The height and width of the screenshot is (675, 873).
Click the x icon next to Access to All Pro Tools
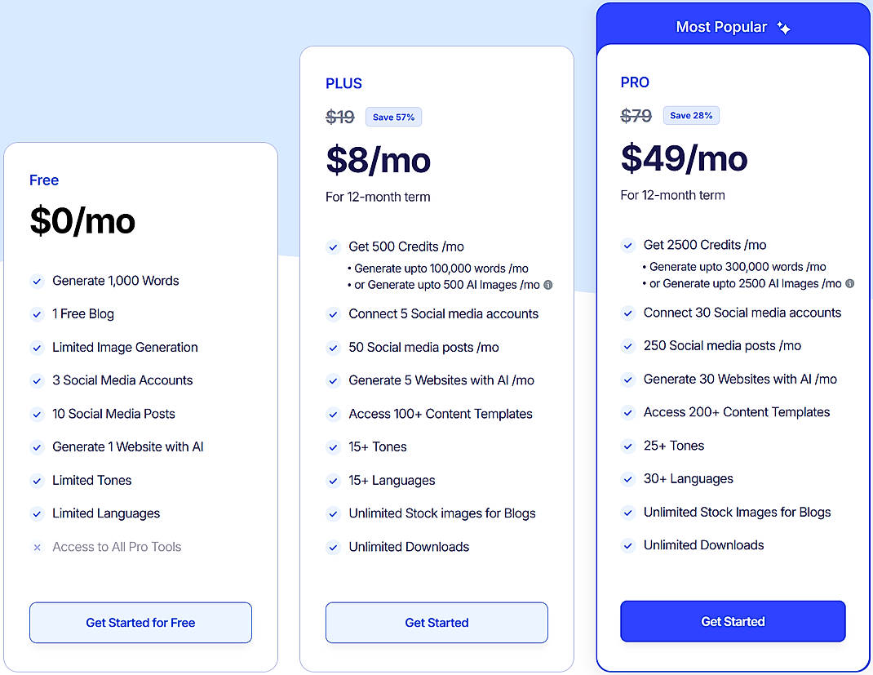[x=37, y=547]
